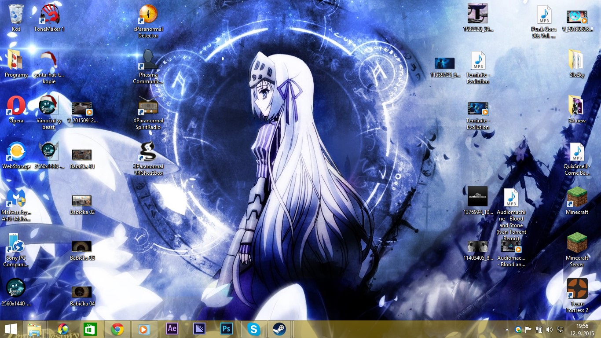Select the ToneMaker 1 desktop shortcut
601x338 pixels.
pos(49,15)
